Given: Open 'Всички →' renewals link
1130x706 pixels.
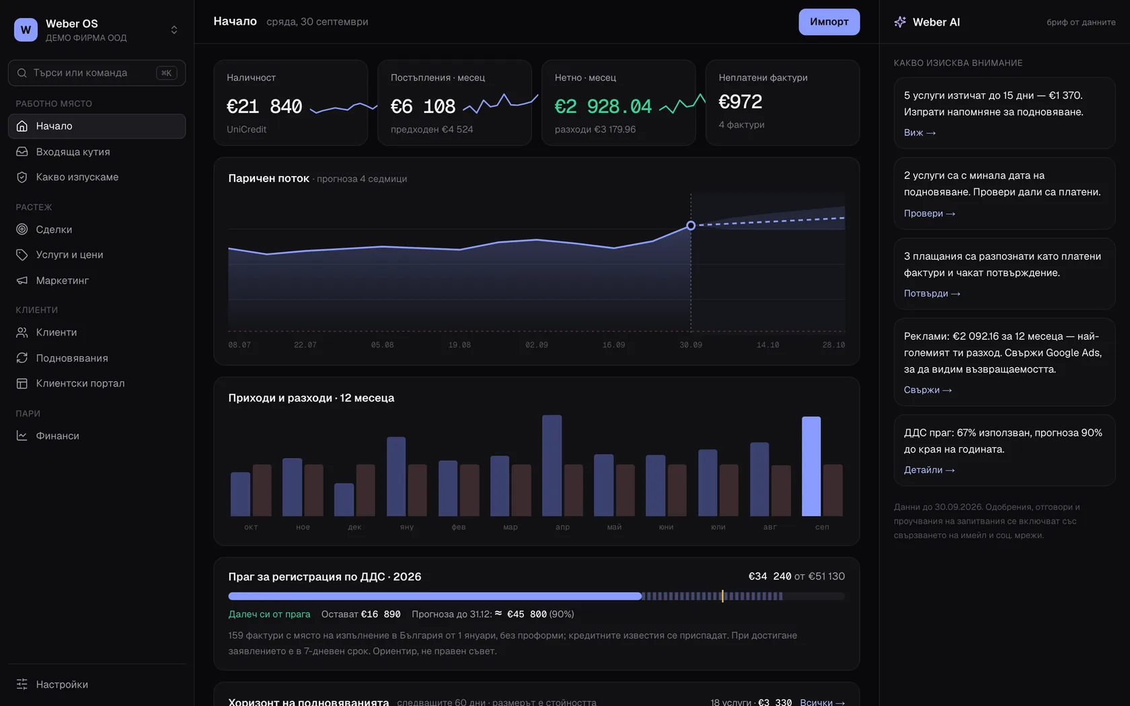Looking at the screenshot, I should coord(822,701).
